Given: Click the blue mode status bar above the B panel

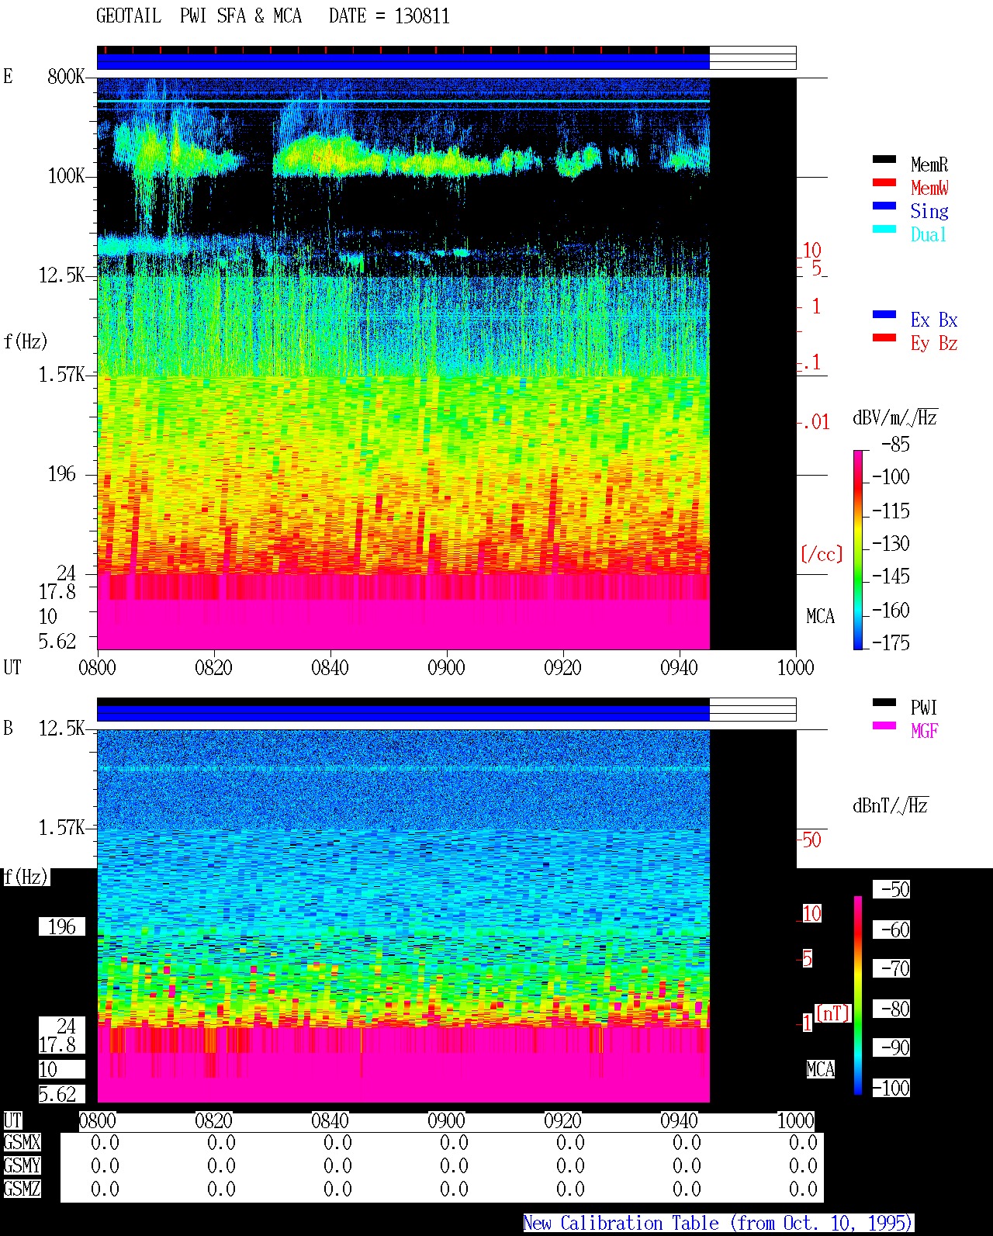Looking at the screenshot, I should click(x=403, y=712).
